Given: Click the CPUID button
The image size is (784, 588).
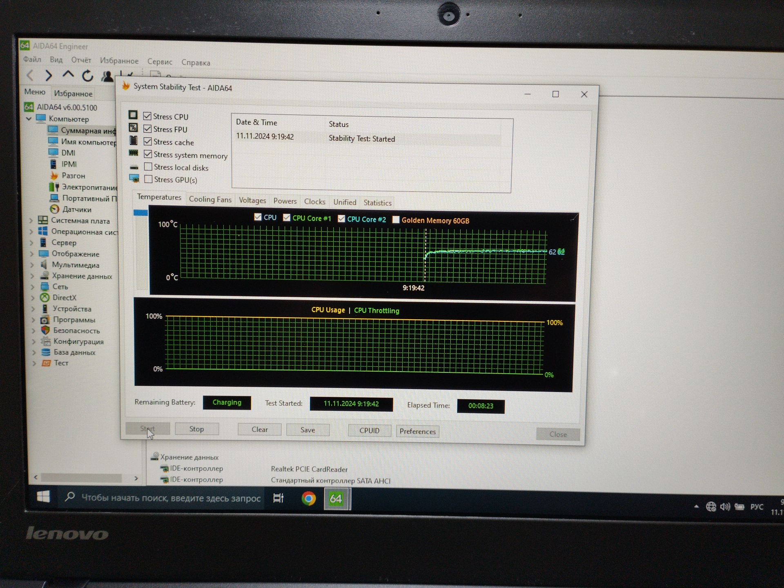Looking at the screenshot, I should pyautogui.click(x=370, y=431).
